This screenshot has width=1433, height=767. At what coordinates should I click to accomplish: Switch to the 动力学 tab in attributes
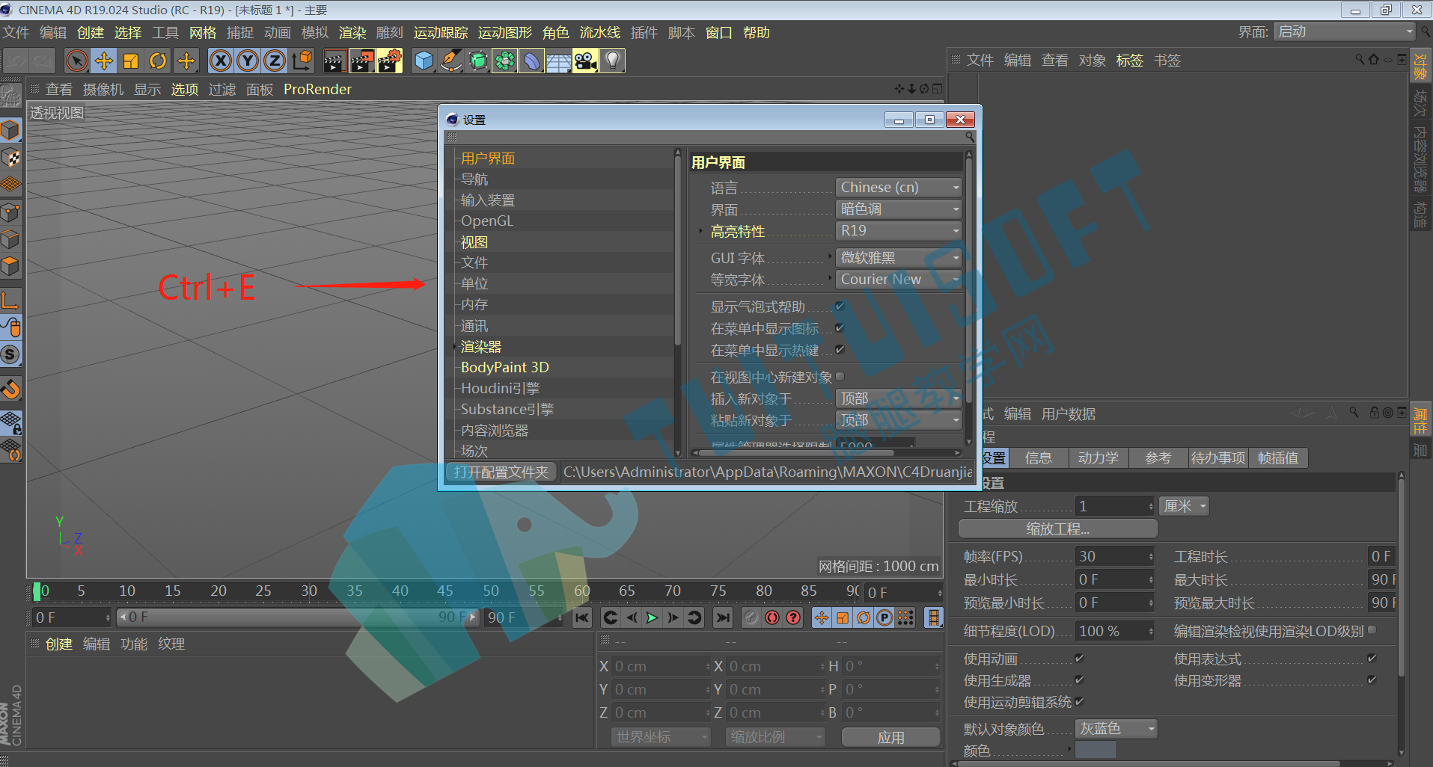1099,458
